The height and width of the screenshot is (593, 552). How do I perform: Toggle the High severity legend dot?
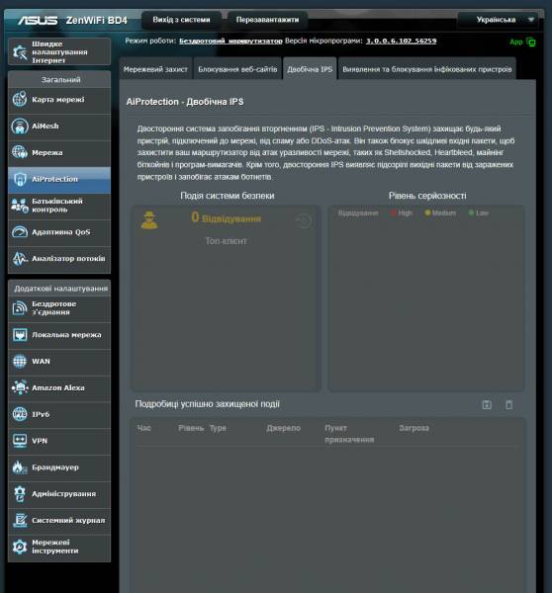pyautogui.click(x=394, y=212)
